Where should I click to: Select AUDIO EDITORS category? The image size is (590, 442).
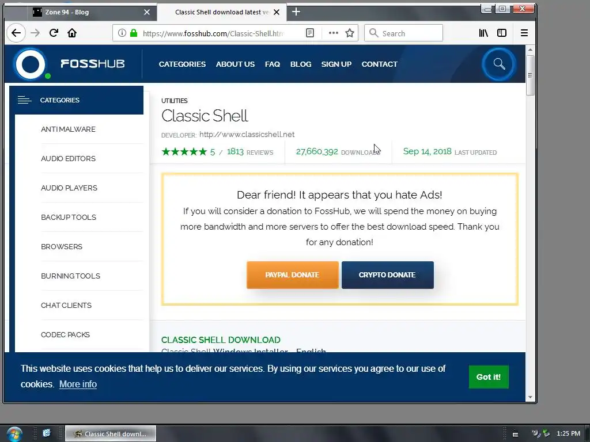point(68,159)
